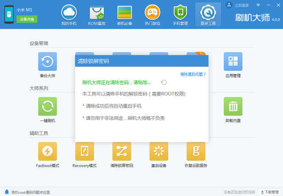The height and width of the screenshot is (196, 283).
Task: Enter Fastboot模式 icon
Action: pos(47,151)
